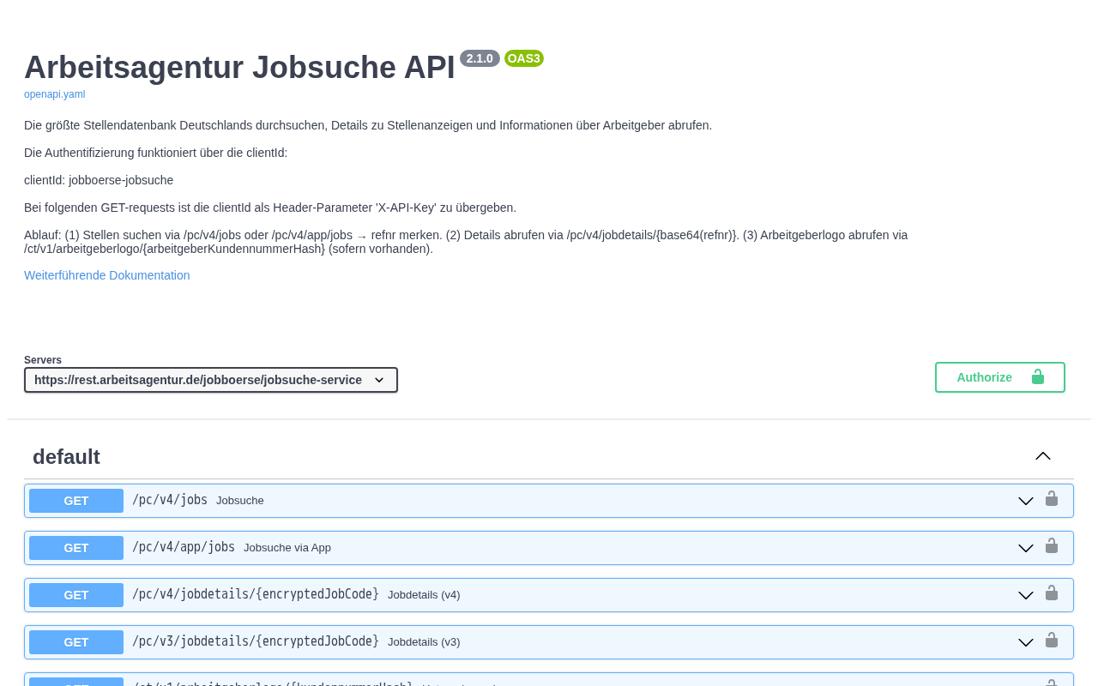
Task: Select the /pc/v3/jobdetails/{encryptedJobCode} path
Action: pyautogui.click(x=256, y=641)
